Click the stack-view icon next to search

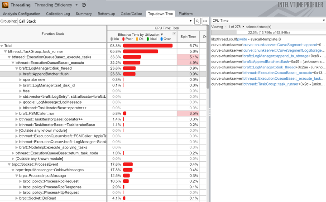[205, 21]
